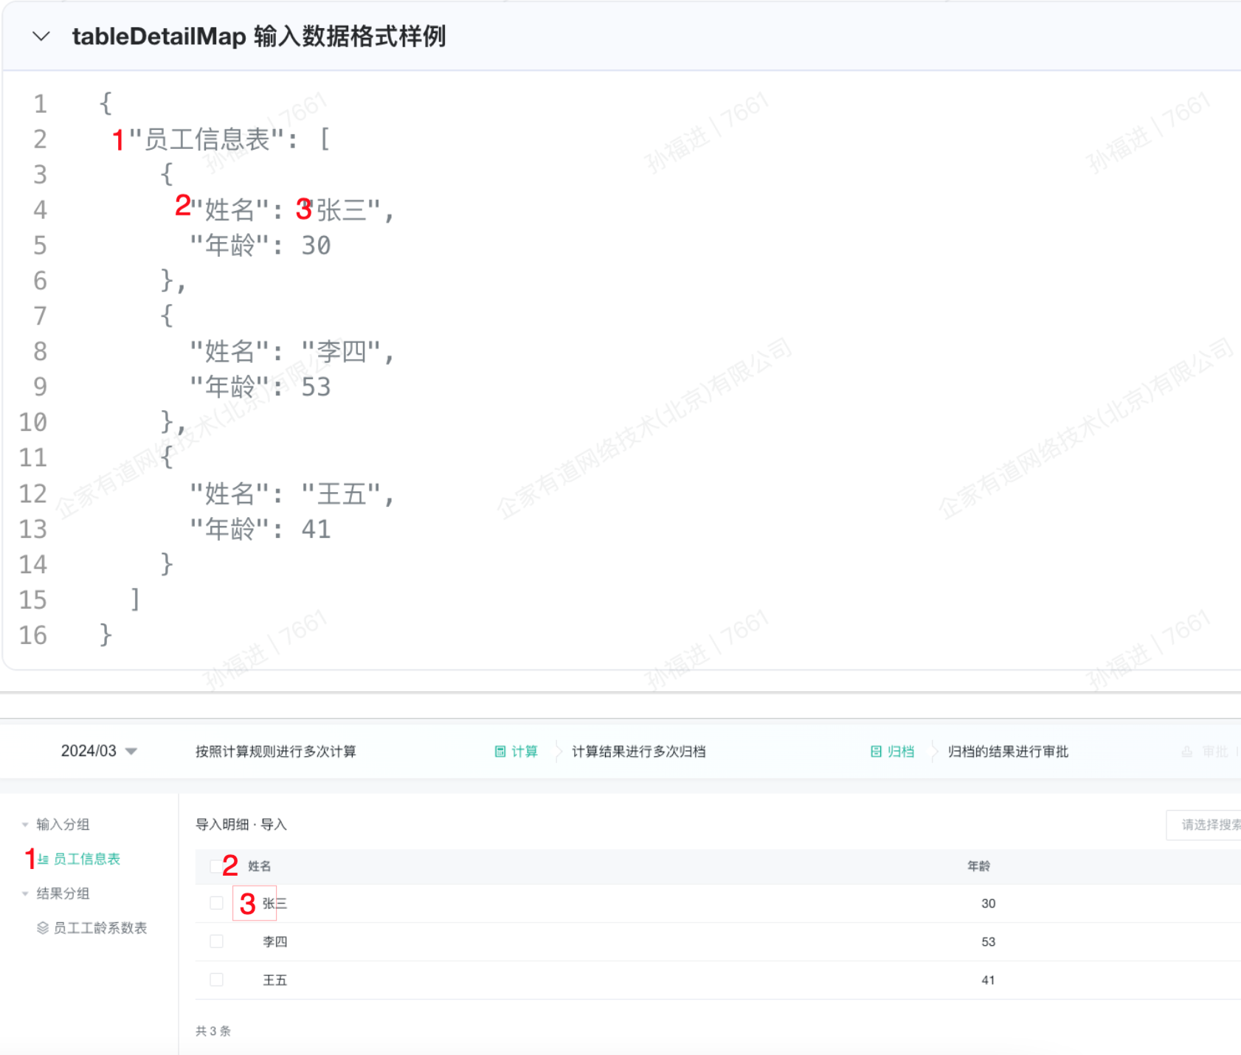
Task: Click the 计算 button
Action: click(524, 752)
